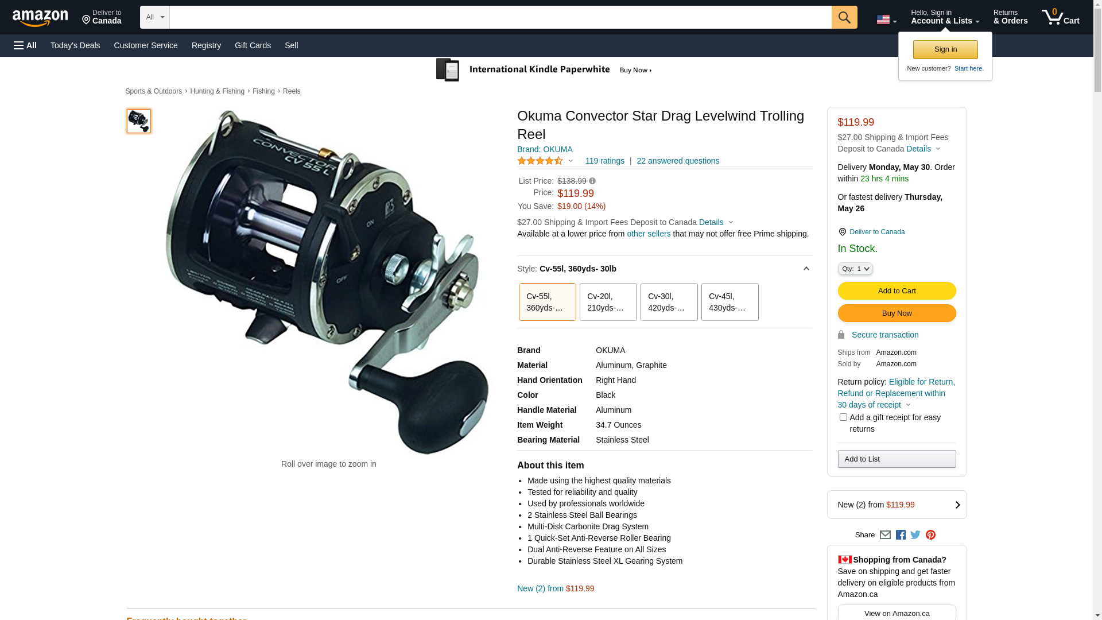Open the Qty quantity dropdown
Image resolution: width=1102 pixels, height=620 pixels.
pos(855,269)
